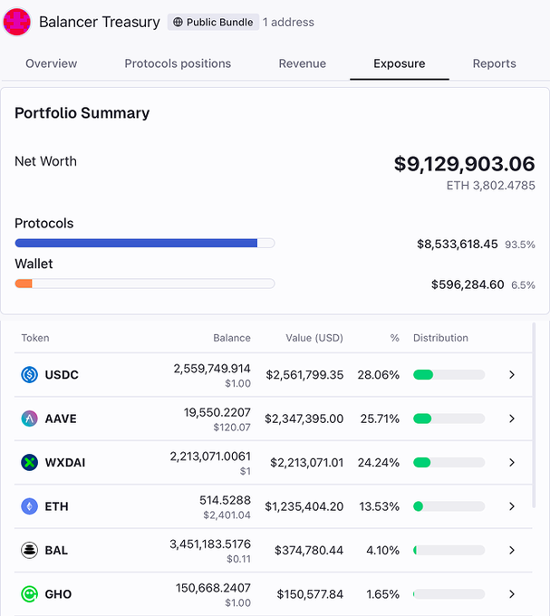Click the AAVE balance 19,550.2207
Image resolution: width=550 pixels, height=616 pixels.
click(x=217, y=412)
